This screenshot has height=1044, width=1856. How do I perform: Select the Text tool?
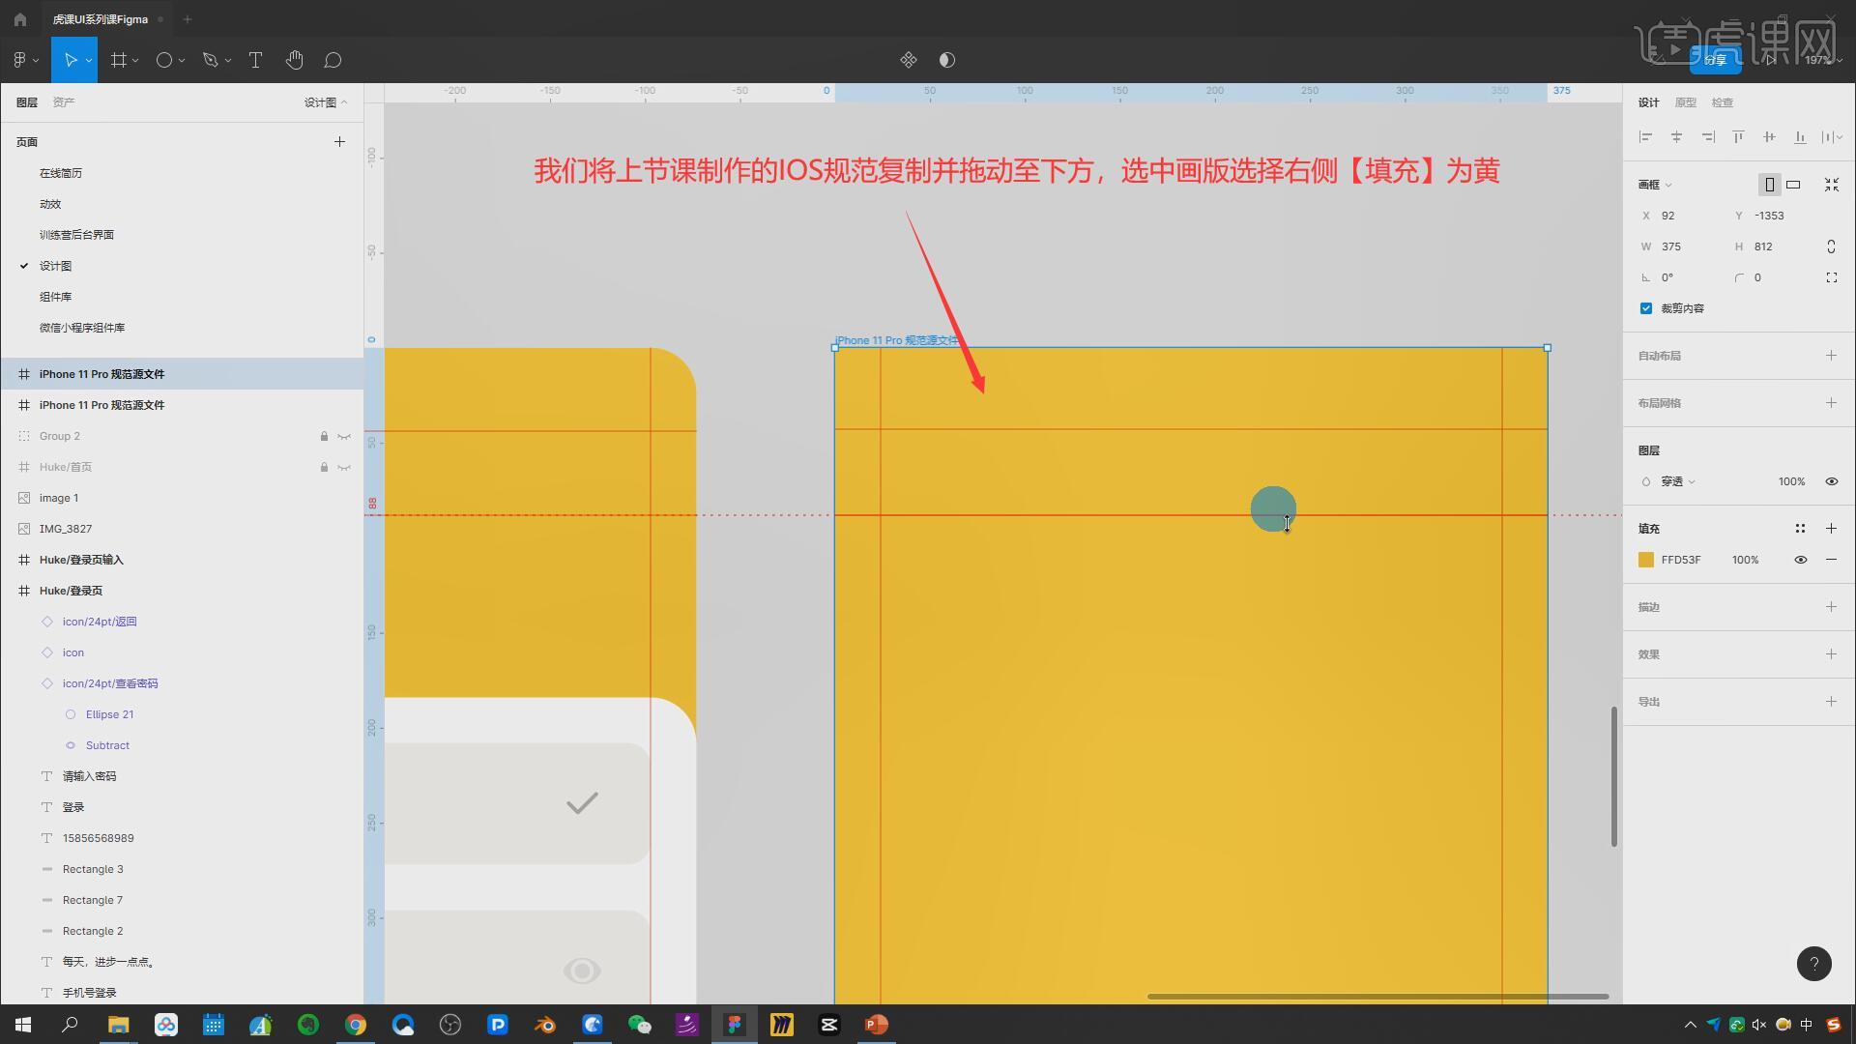click(x=255, y=60)
